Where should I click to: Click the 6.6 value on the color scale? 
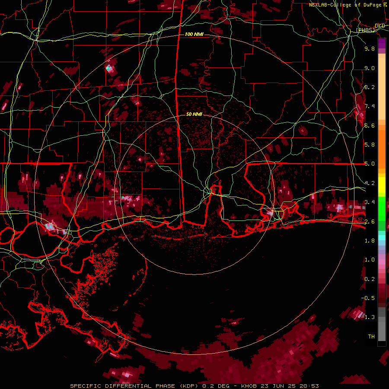point(370,125)
